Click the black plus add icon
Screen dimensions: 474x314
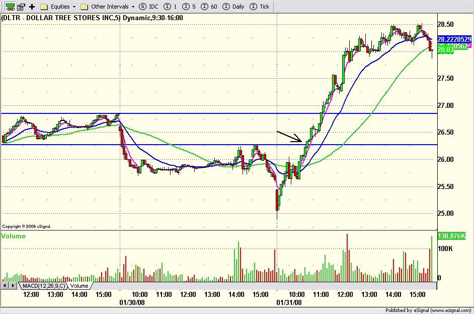[x=32, y=7]
